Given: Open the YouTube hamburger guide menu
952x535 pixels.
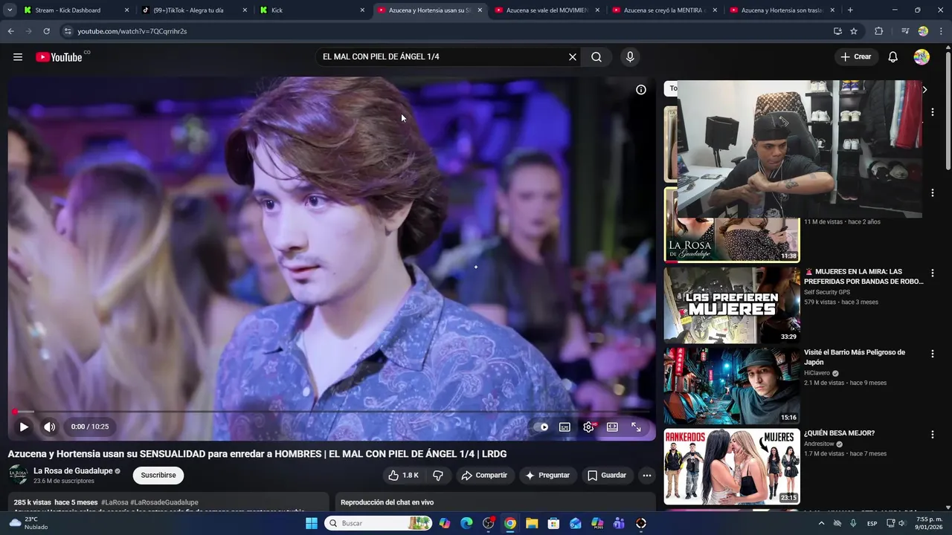Looking at the screenshot, I should click(x=18, y=57).
